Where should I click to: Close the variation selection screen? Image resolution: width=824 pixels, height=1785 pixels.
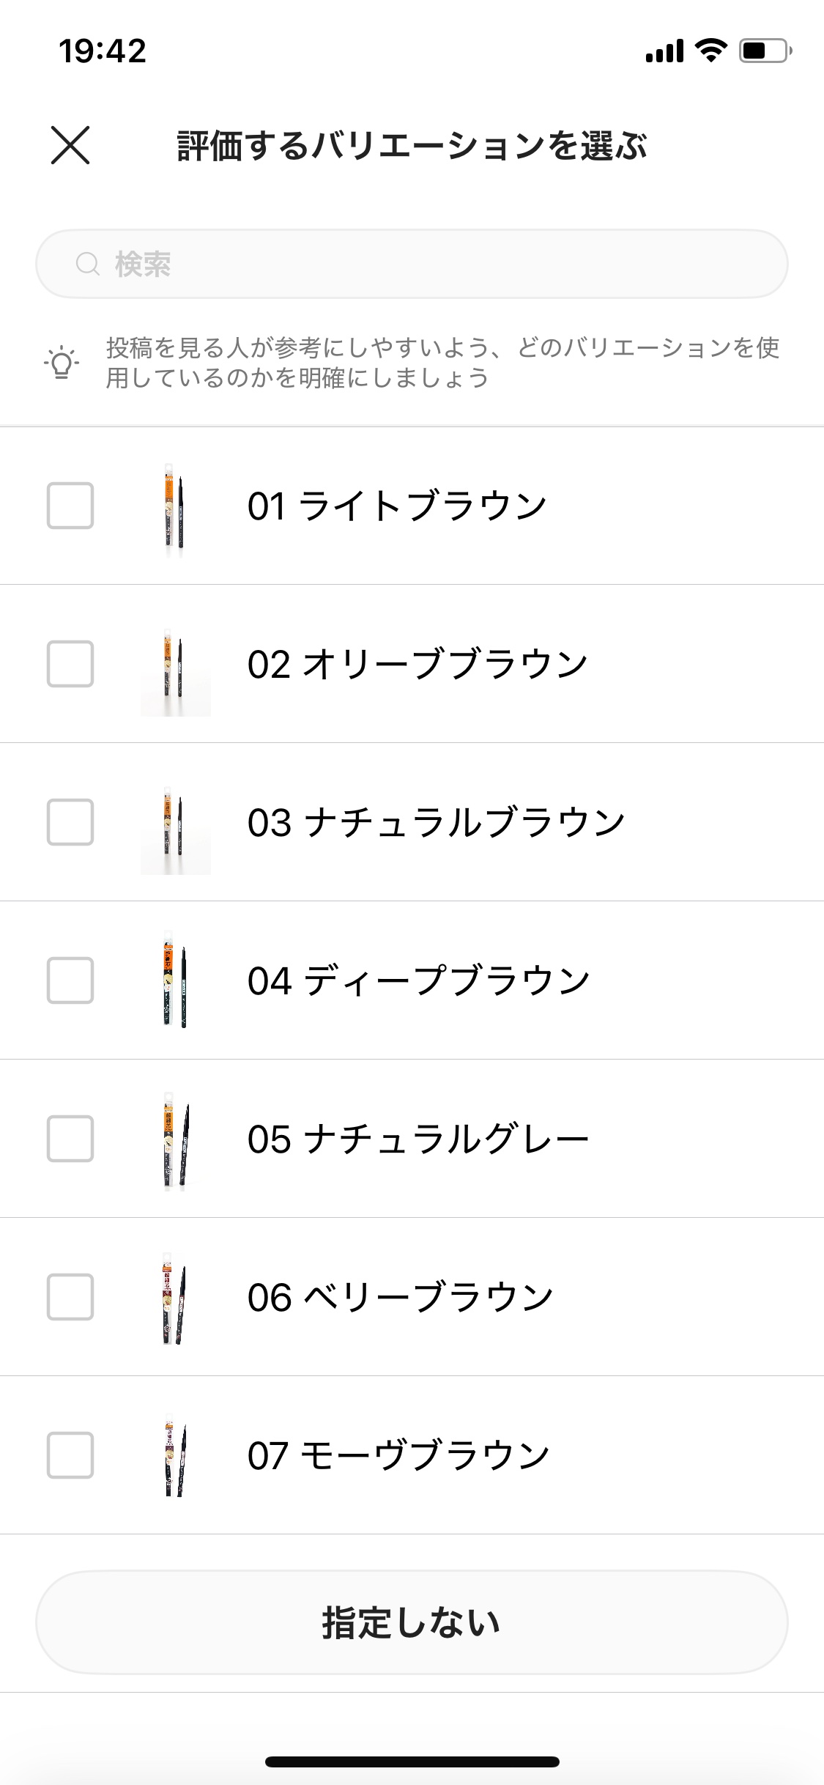pyautogui.click(x=70, y=145)
